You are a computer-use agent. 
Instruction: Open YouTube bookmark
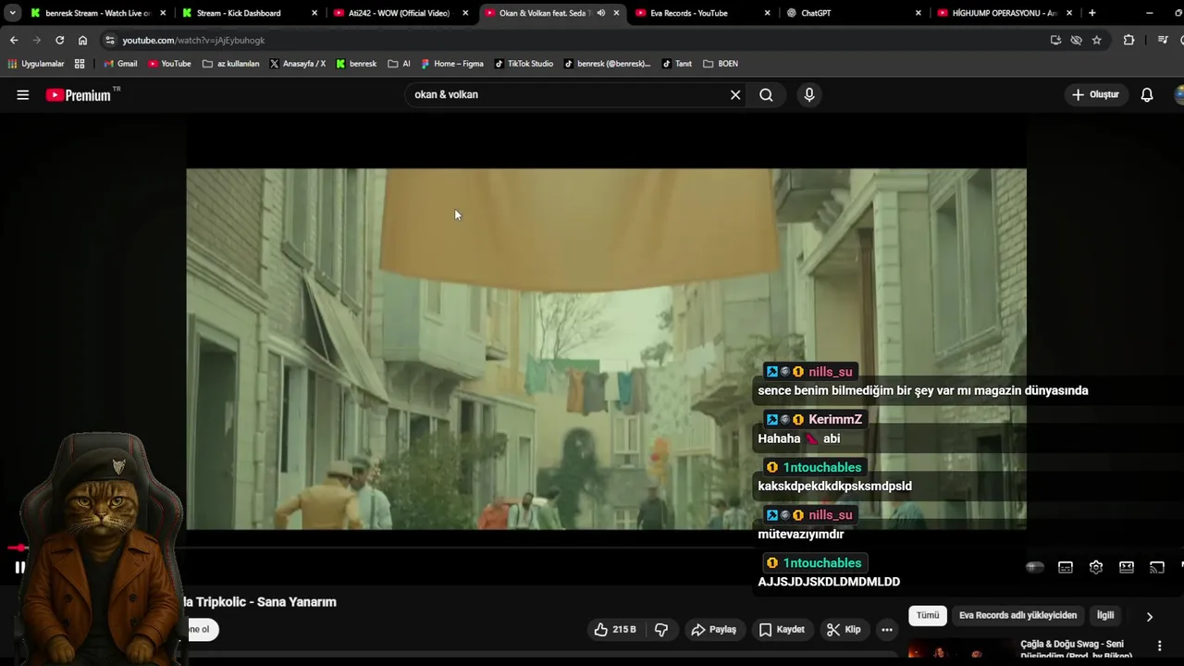[169, 64]
